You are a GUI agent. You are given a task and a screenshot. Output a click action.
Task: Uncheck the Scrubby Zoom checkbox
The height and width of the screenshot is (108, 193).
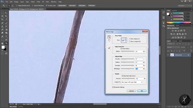coord(46,6)
